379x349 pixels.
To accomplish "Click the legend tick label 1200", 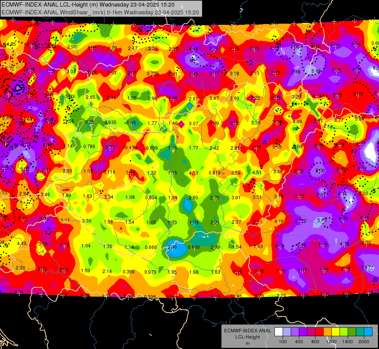I will click(331, 342).
